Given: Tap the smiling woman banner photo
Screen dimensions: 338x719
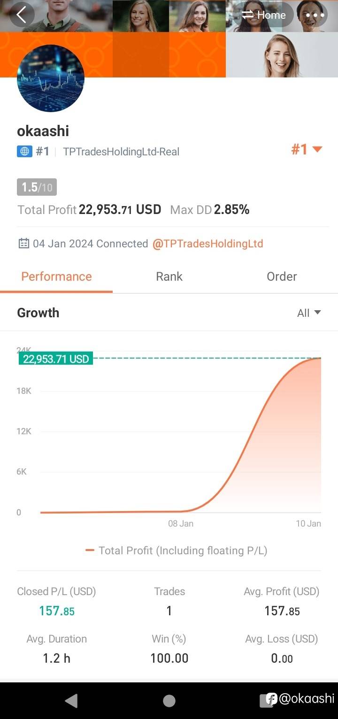Looking at the screenshot, I should pos(282,55).
